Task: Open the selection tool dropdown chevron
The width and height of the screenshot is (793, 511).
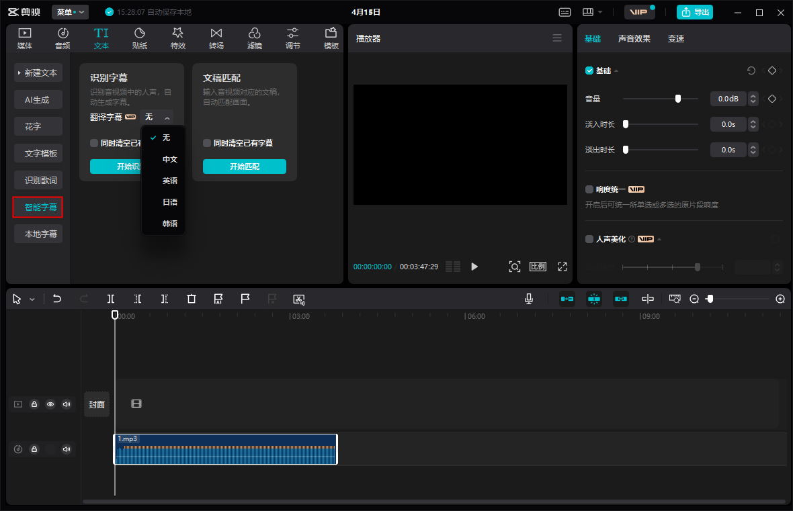Action: pyautogui.click(x=32, y=299)
